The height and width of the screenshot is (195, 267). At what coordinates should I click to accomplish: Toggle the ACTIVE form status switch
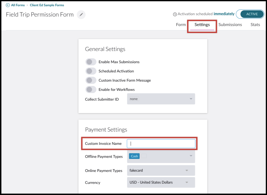250,14
